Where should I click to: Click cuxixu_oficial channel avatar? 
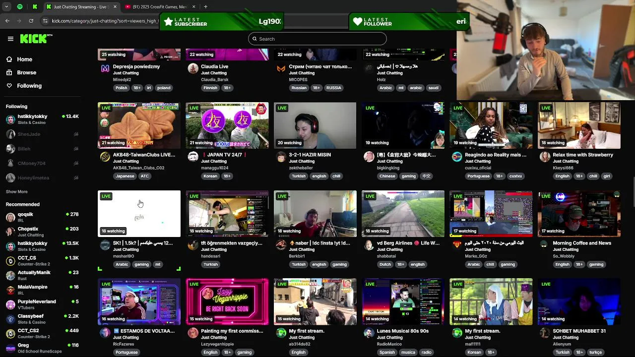457,157
